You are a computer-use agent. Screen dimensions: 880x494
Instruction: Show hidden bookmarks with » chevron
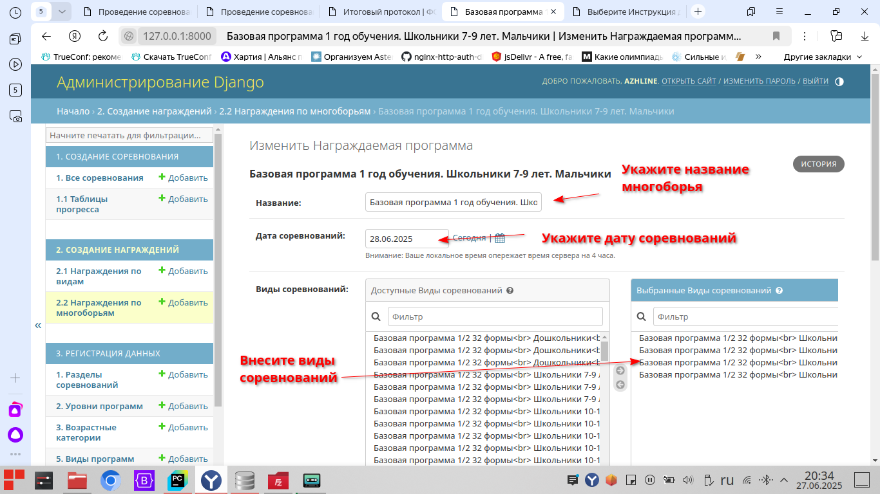click(x=758, y=57)
